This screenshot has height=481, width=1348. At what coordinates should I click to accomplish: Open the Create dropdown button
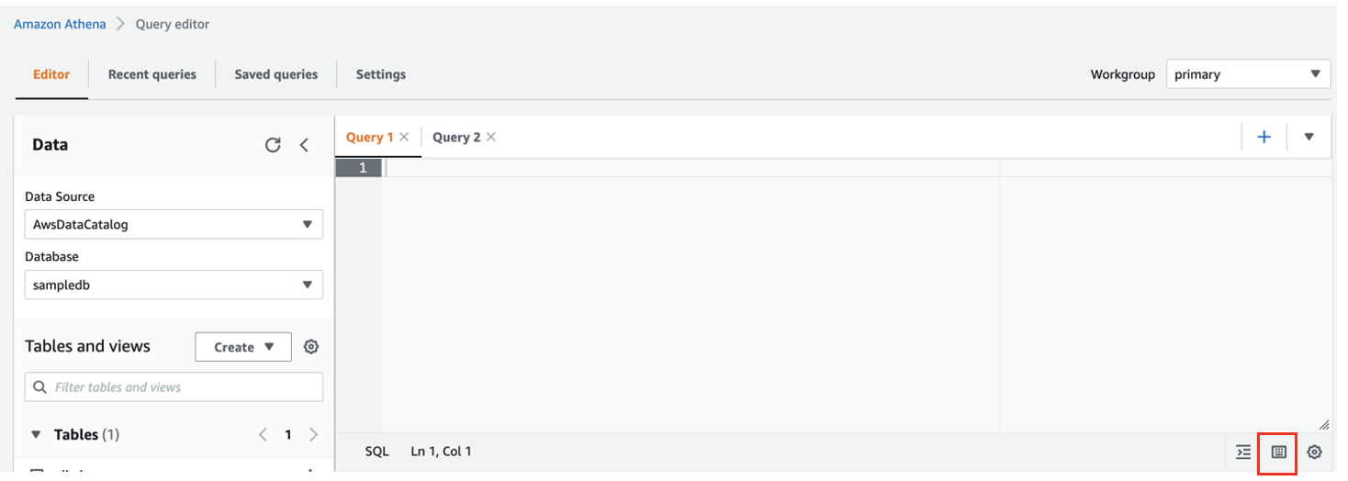[x=243, y=347]
